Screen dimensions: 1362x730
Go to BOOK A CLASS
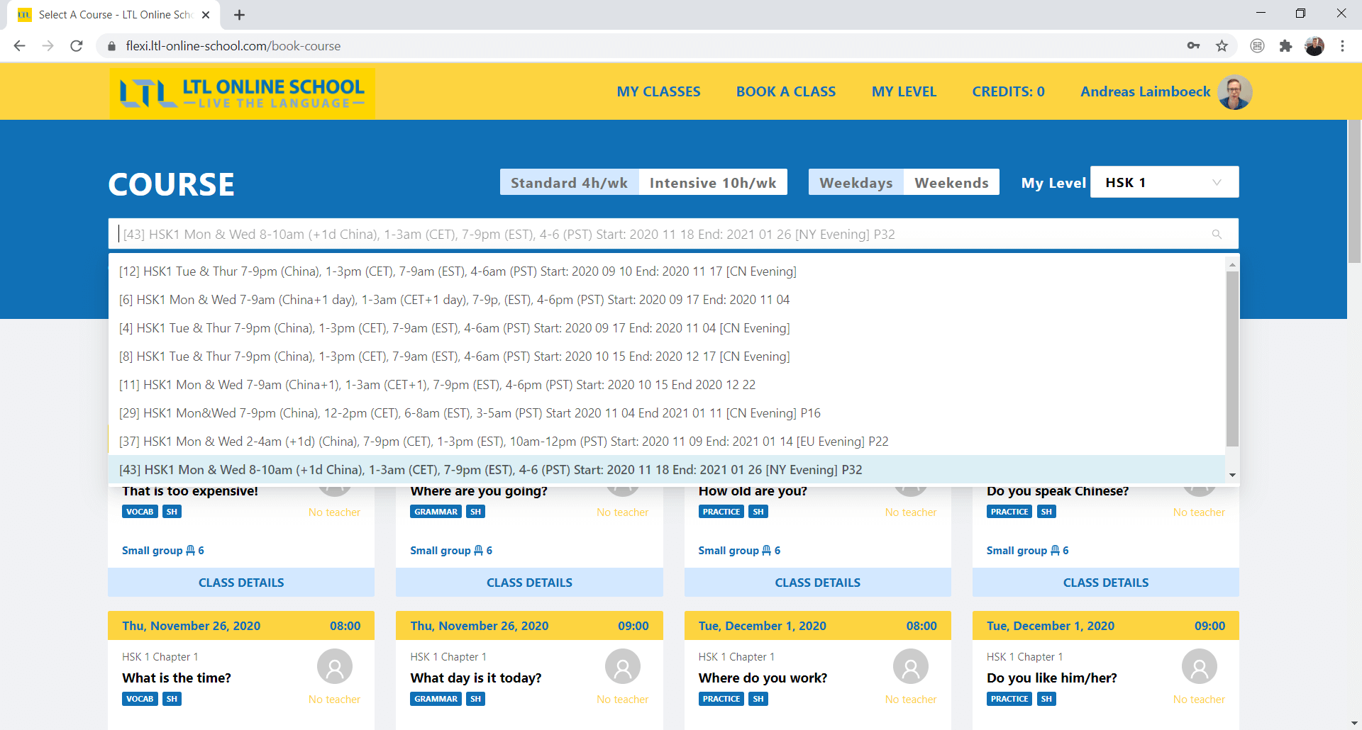[x=785, y=91]
